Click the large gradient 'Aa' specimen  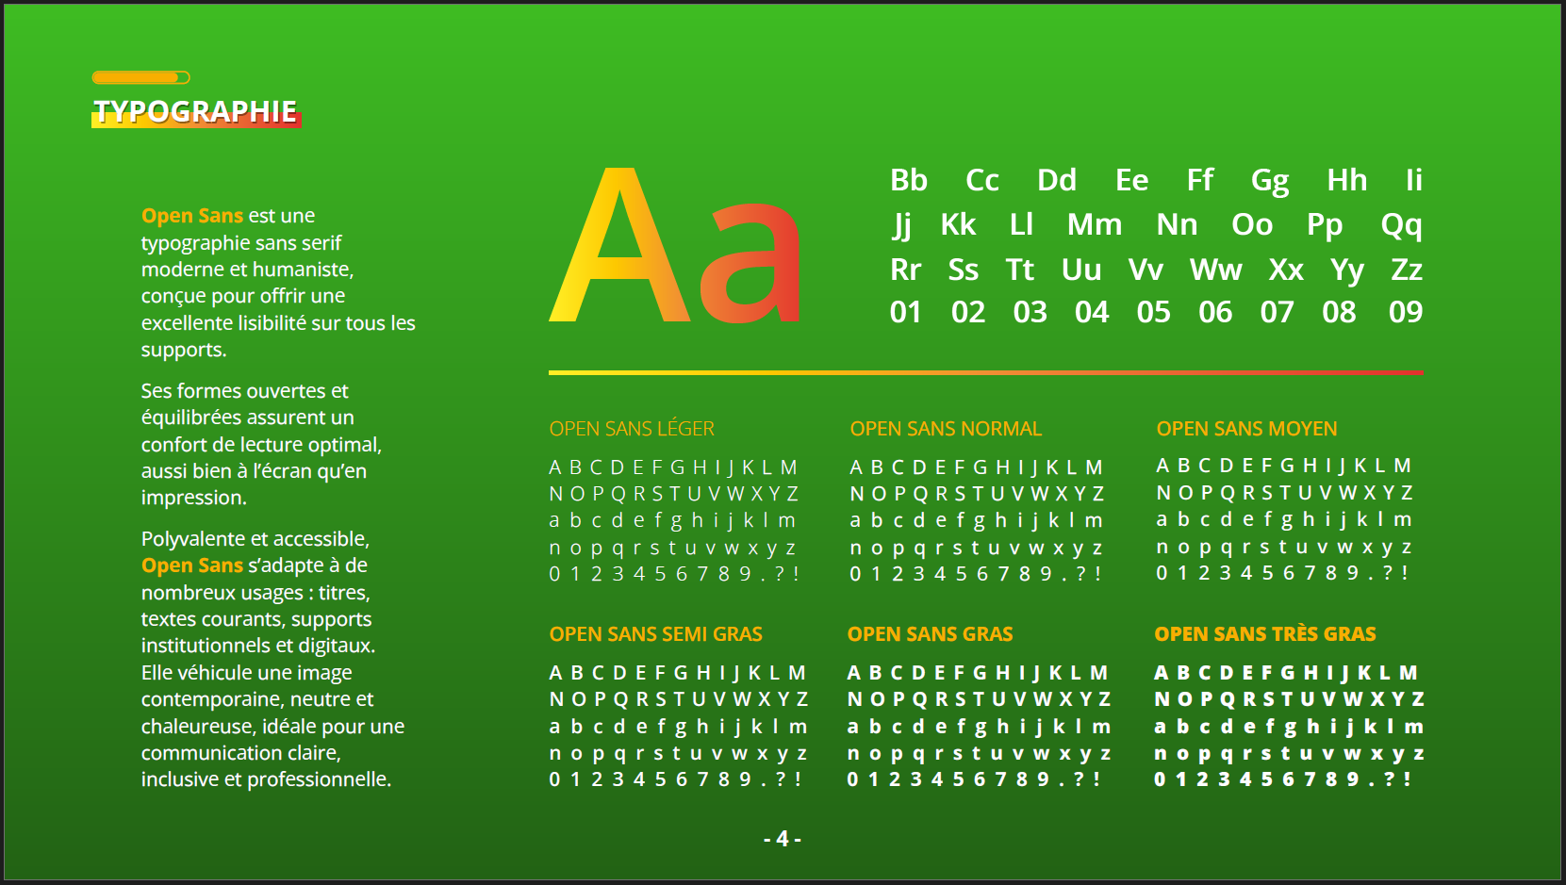coord(675,245)
